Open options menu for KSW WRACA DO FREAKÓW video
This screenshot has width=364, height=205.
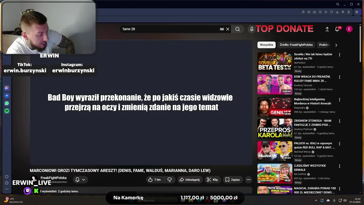(339, 77)
